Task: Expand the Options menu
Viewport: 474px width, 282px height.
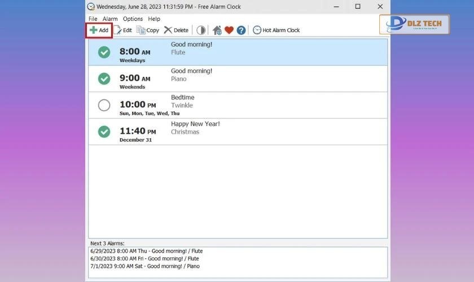Action: pyautogui.click(x=133, y=19)
